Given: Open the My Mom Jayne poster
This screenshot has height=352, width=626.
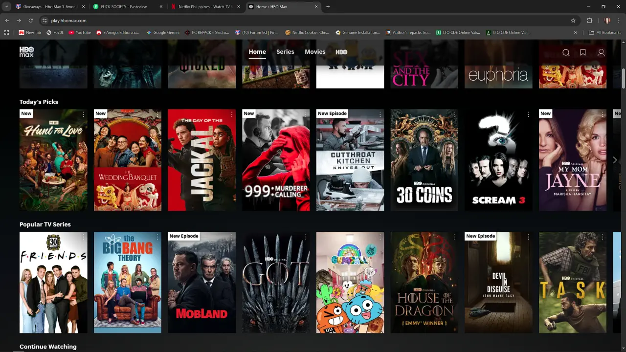Looking at the screenshot, I should point(573,160).
